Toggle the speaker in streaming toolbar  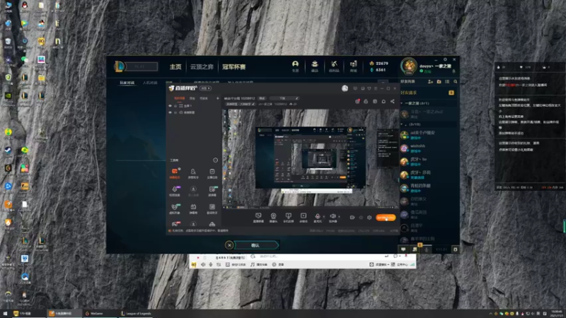click(333, 217)
